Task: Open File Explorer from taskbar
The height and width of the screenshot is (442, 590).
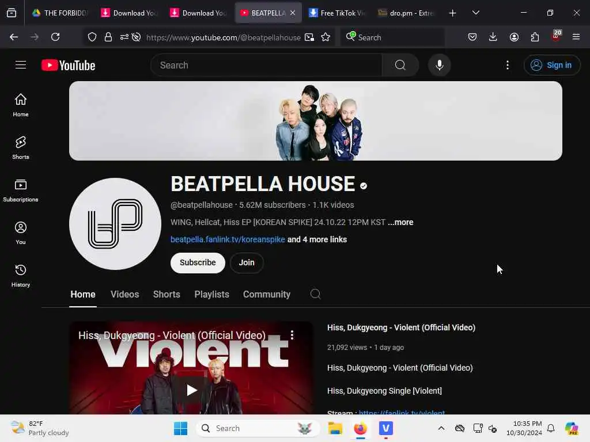Action: pos(335,428)
